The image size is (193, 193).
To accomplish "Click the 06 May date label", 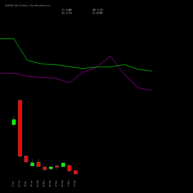I will pos(50,183).
